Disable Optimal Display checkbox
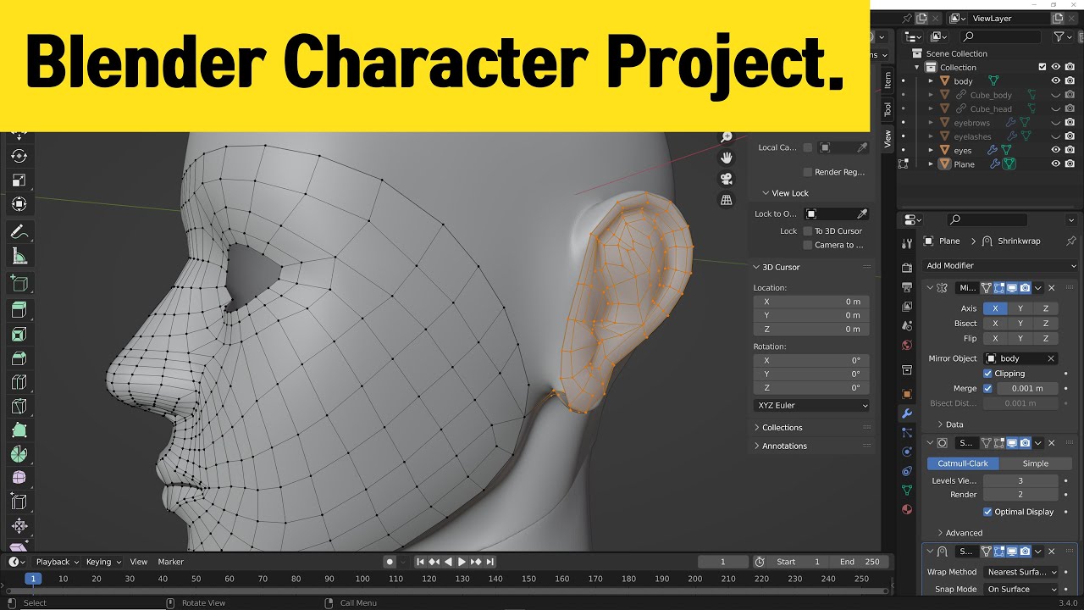 click(987, 512)
